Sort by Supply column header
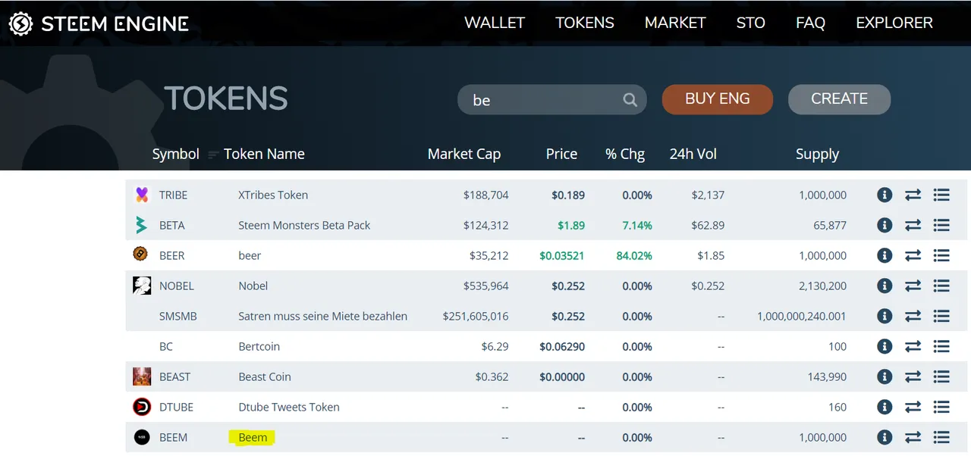This screenshot has width=971, height=456. [x=817, y=154]
